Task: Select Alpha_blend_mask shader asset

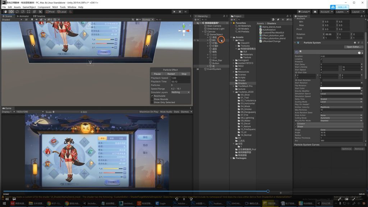Action: tap(272, 27)
